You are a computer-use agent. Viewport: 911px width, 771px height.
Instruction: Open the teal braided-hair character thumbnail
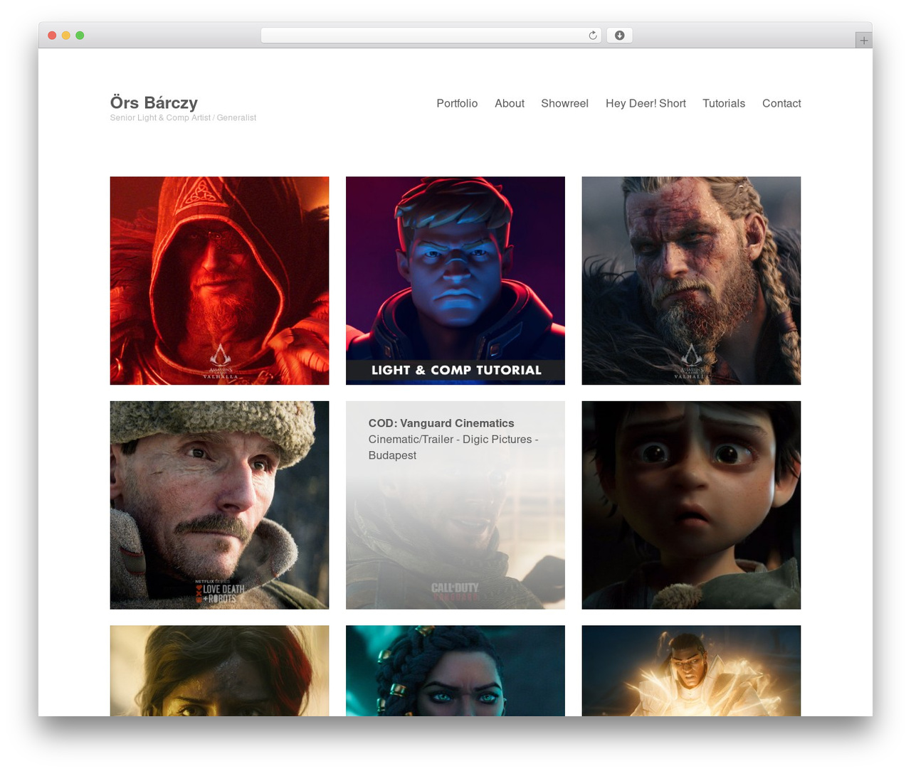pos(455,671)
